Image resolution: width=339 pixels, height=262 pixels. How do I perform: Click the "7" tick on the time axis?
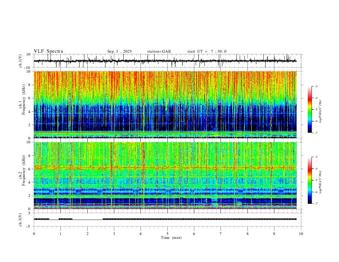tap(221, 234)
